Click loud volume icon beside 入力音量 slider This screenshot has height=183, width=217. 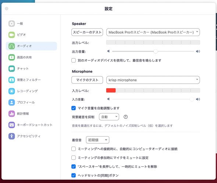198,99
